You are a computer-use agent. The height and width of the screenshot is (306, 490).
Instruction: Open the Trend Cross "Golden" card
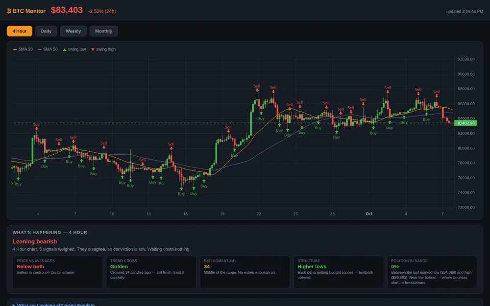pos(151,272)
